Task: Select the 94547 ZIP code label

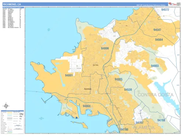Action: coord(157,30)
